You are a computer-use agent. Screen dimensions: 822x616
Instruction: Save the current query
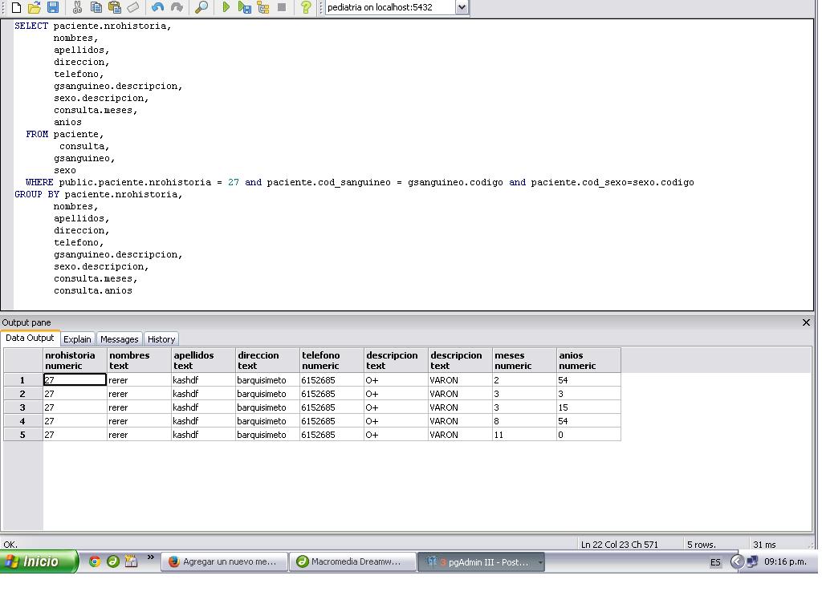(53, 7)
